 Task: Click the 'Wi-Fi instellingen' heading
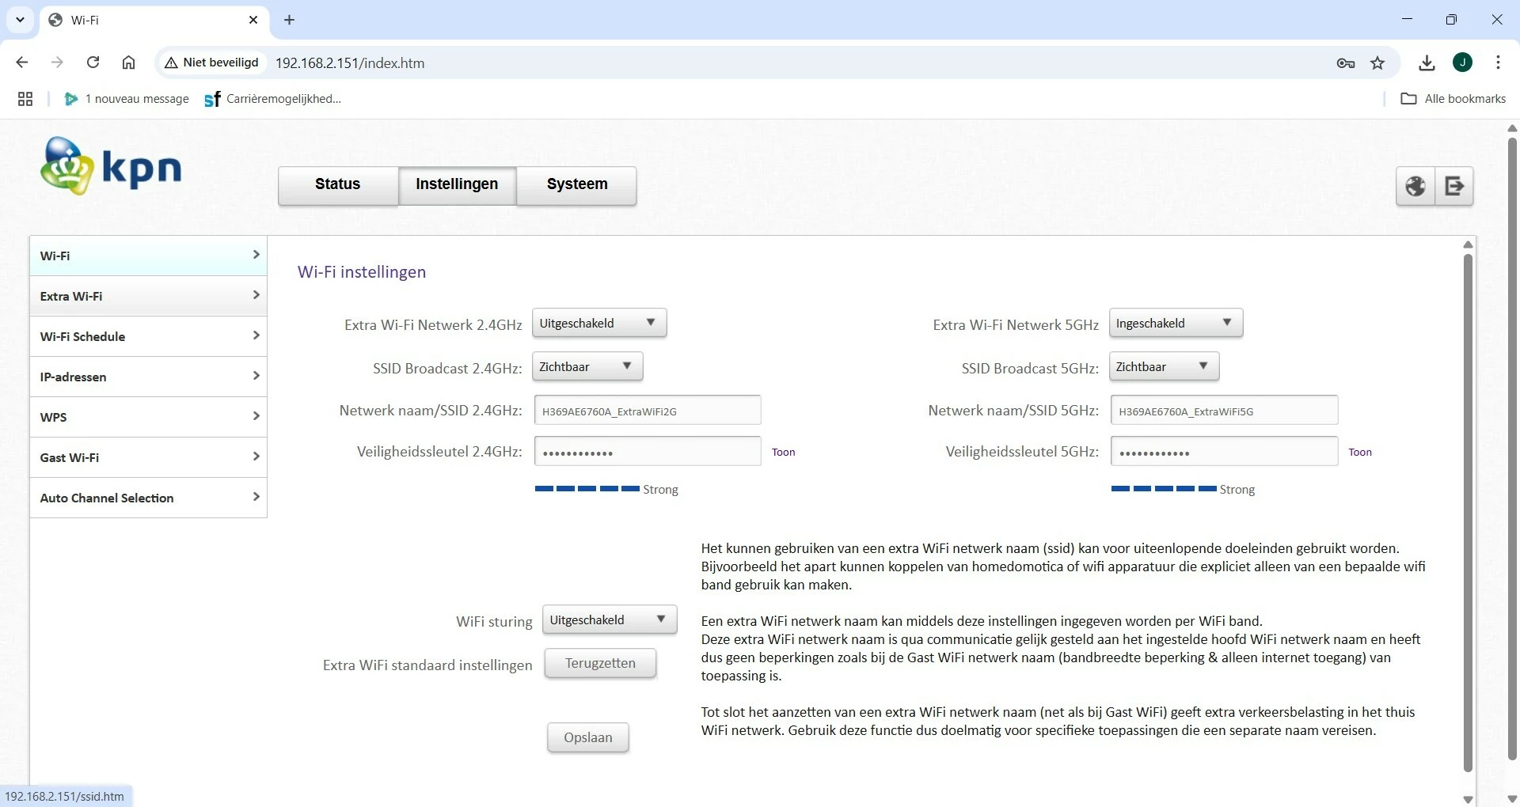click(362, 272)
